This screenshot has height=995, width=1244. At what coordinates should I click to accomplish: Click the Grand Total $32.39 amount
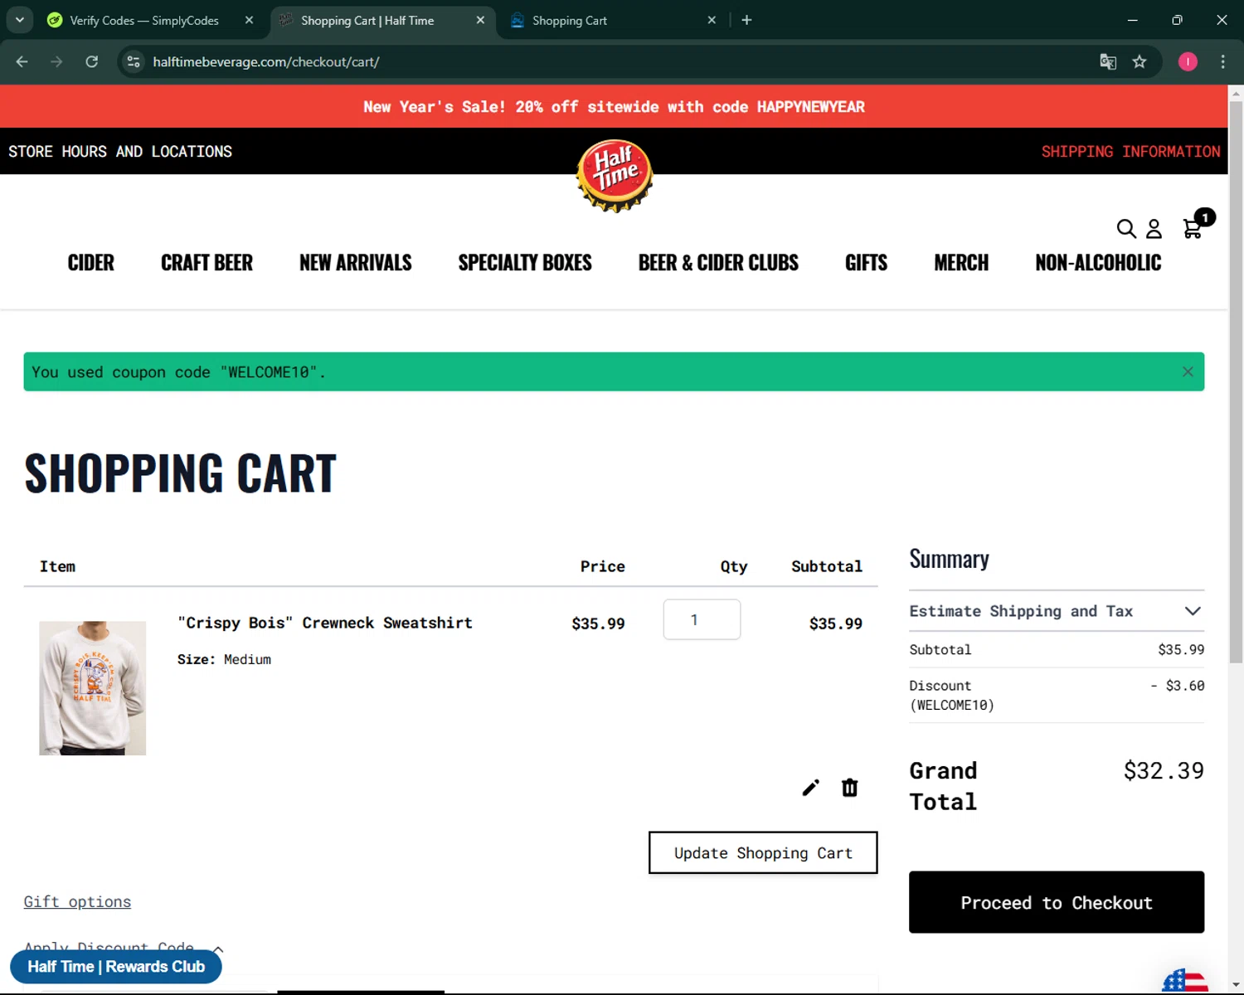(1164, 771)
